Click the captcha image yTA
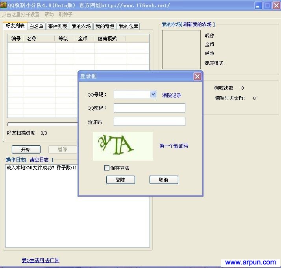 123,146
